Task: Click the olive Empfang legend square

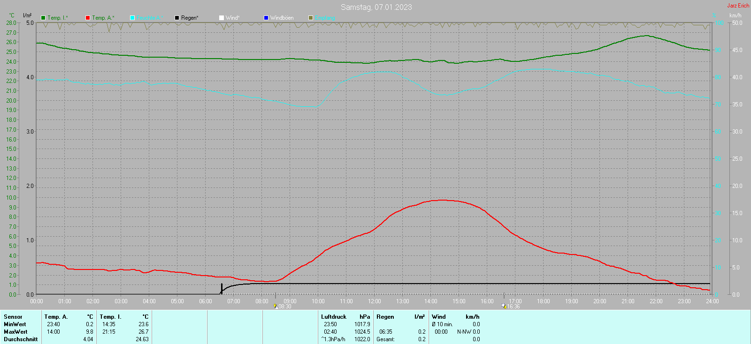Action: click(311, 18)
